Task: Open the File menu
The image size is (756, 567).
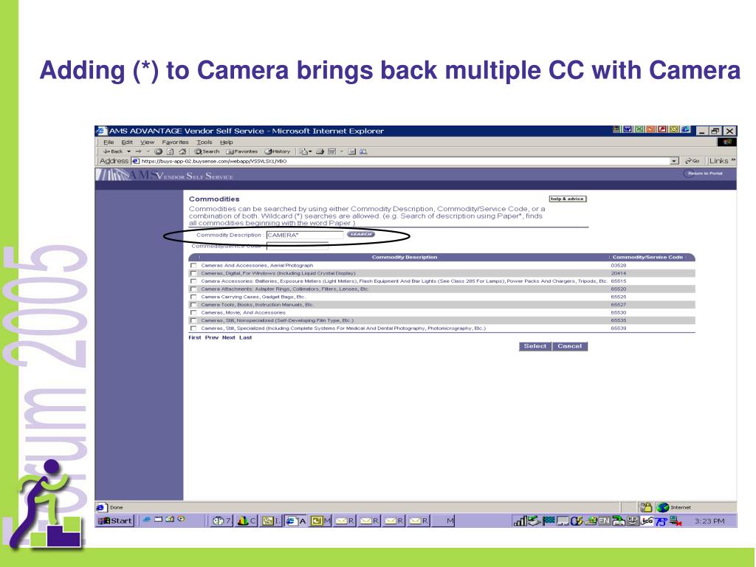Action: (109, 142)
